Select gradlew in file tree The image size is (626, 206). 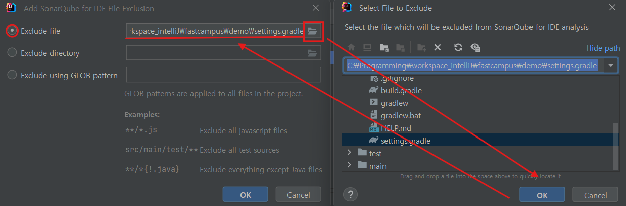coord(395,103)
